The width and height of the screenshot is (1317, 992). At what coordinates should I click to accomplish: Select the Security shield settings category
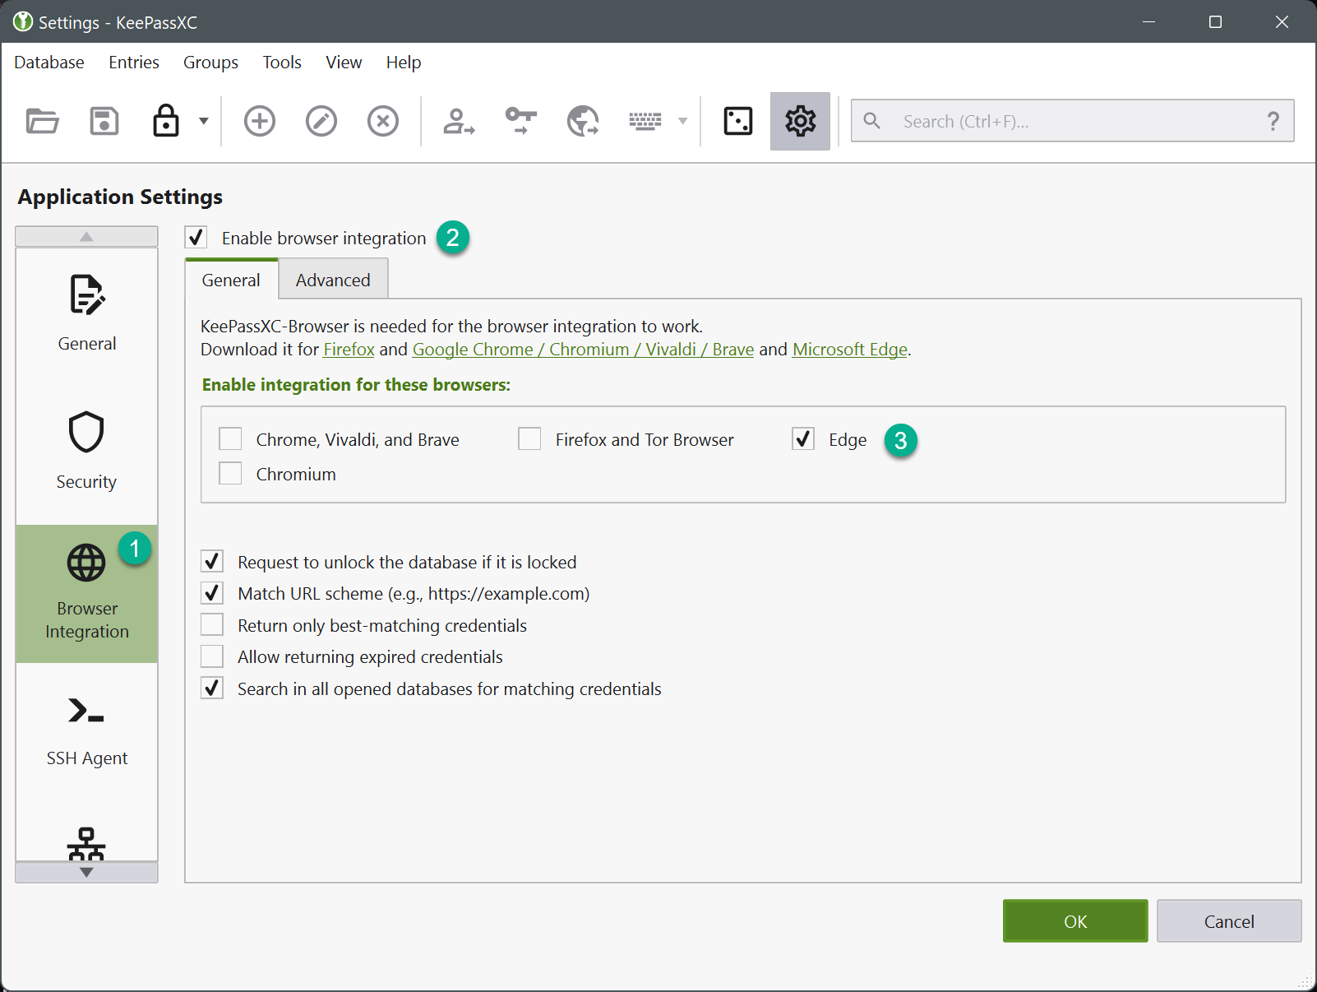(x=86, y=450)
